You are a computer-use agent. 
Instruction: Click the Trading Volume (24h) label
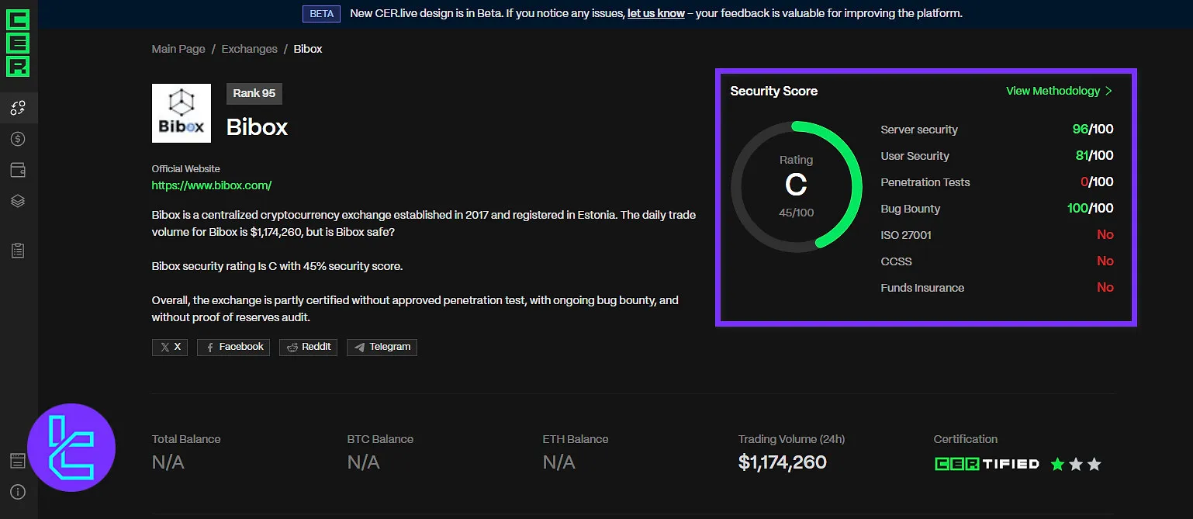coord(791,439)
